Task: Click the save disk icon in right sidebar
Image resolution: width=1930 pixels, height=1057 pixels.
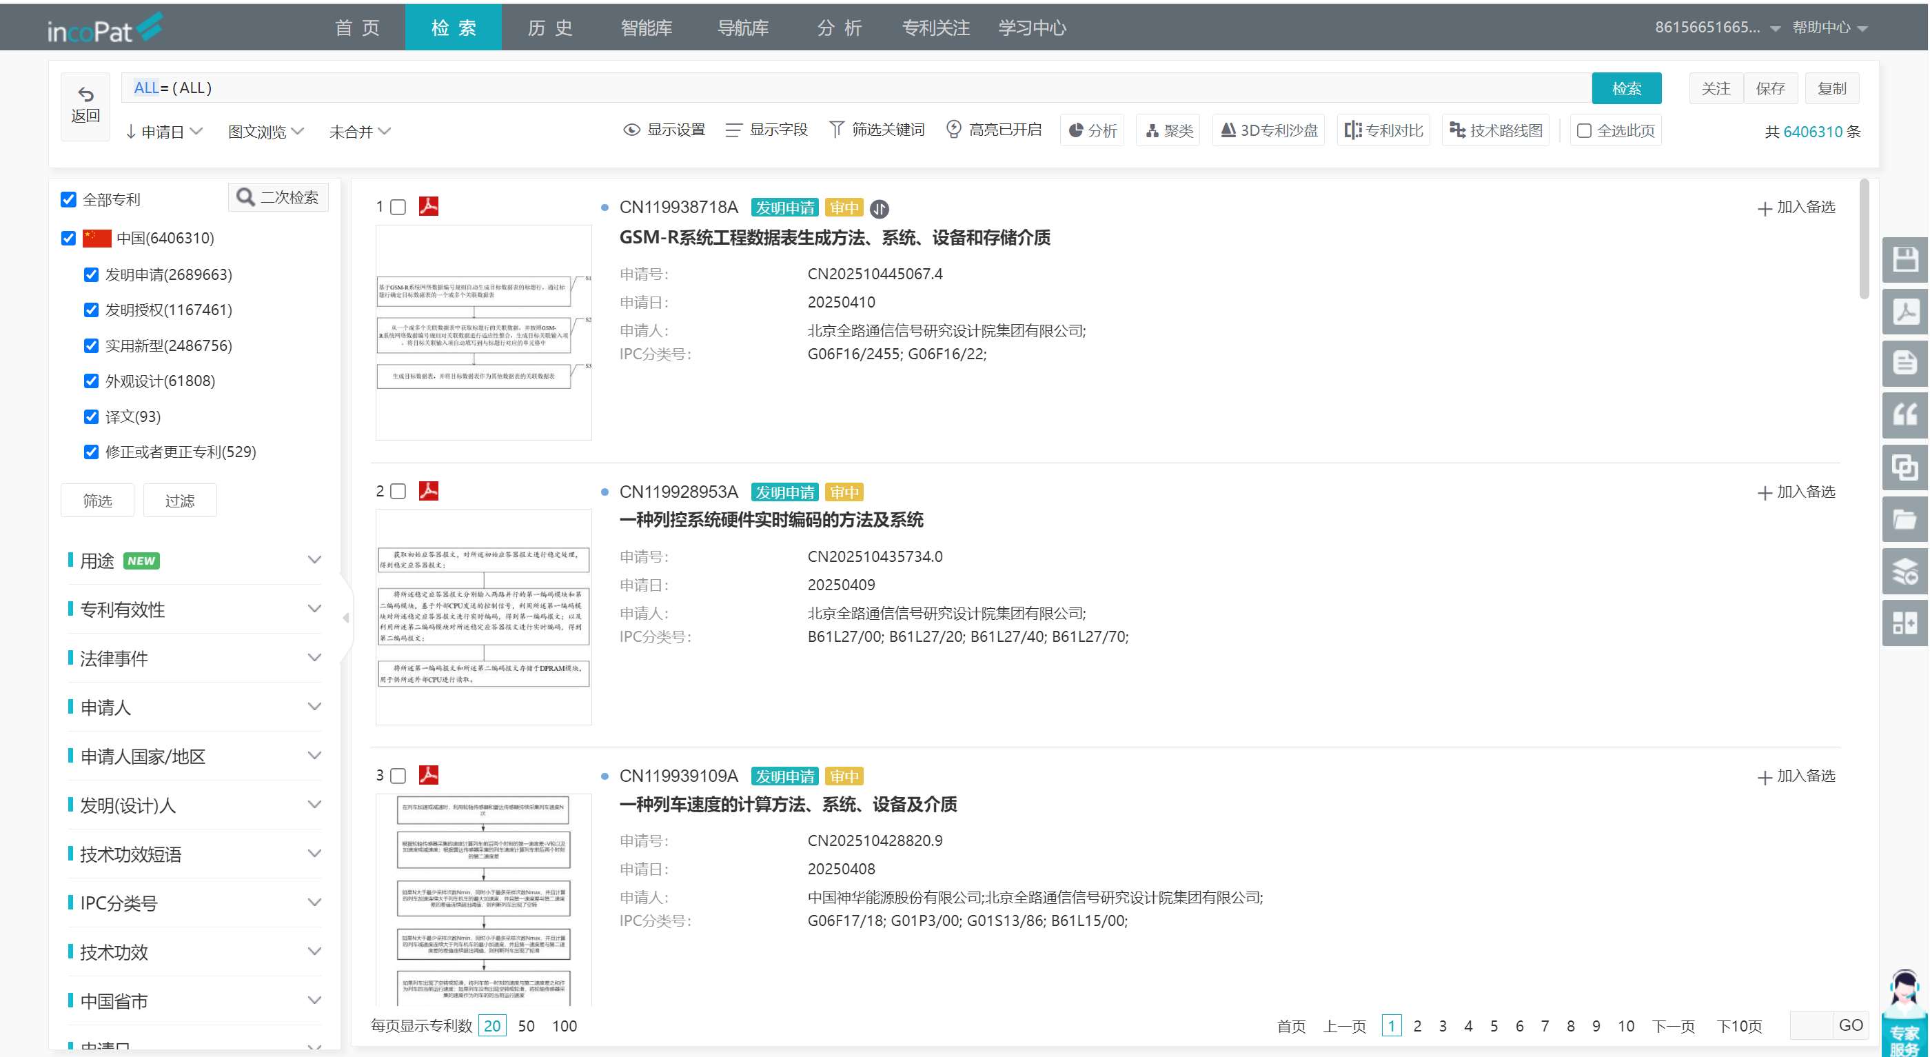Action: coord(1904,260)
